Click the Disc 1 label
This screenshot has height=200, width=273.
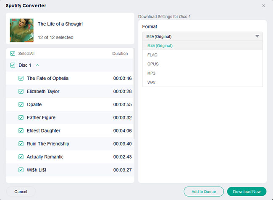[25, 65]
